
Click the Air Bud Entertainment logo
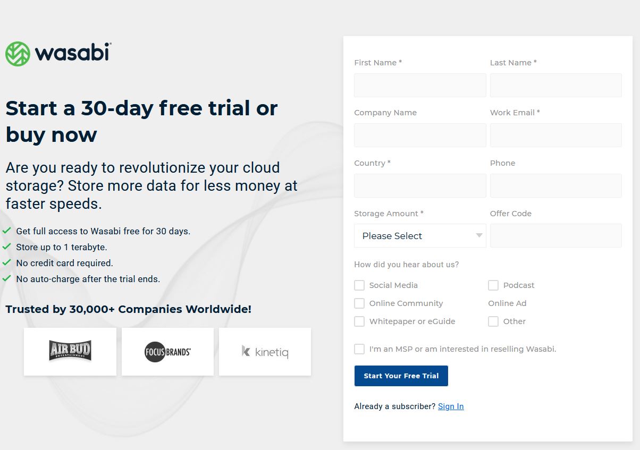(x=70, y=351)
